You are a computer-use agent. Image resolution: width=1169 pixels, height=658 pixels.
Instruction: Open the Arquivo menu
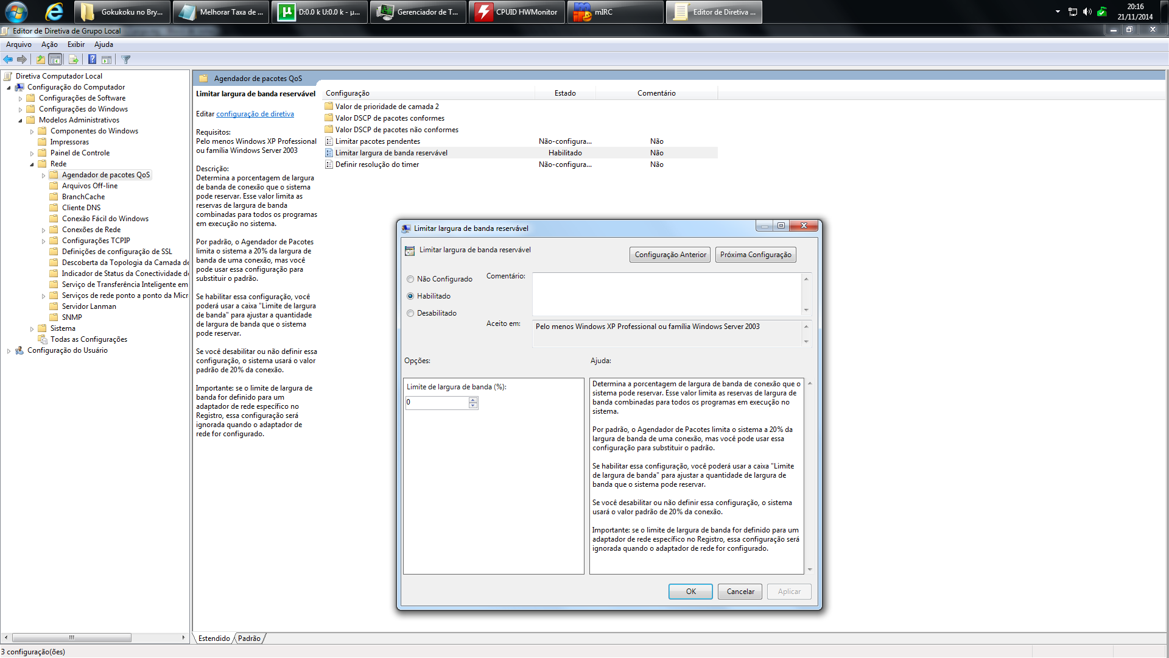pos(18,44)
